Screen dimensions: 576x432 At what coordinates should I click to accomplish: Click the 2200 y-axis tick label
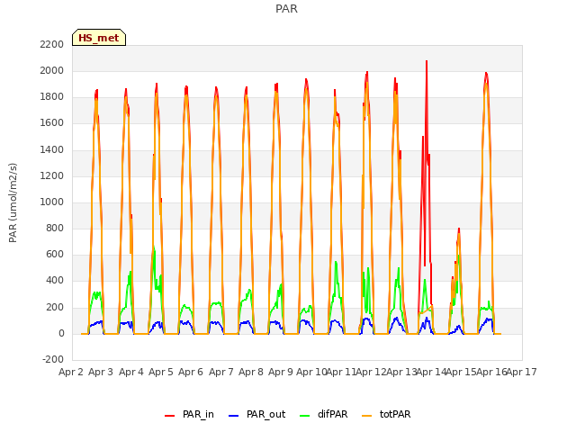(x=52, y=45)
